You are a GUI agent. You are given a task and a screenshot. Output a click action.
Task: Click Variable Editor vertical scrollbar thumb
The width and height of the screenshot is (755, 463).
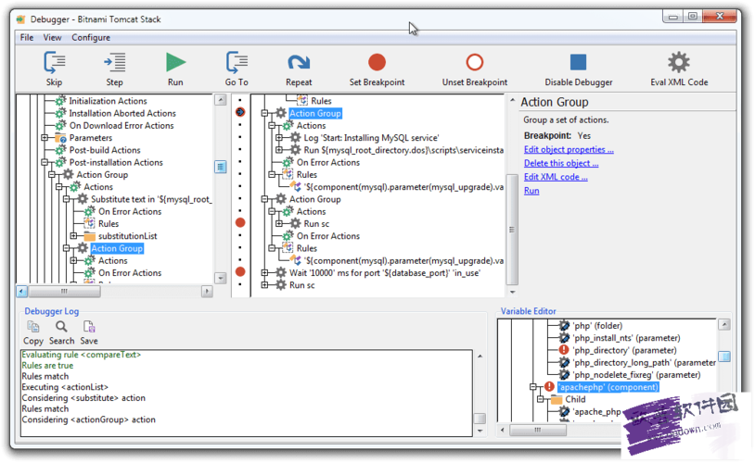pos(723,357)
